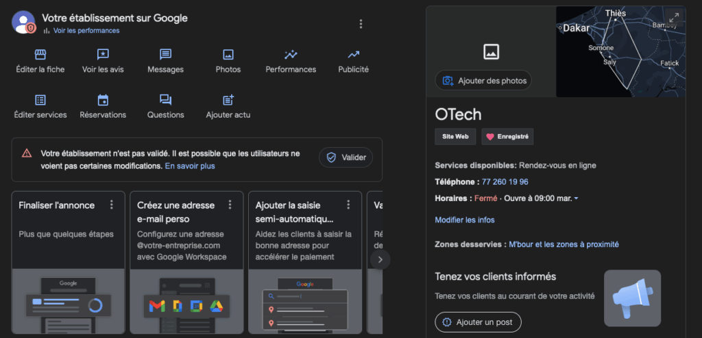
Task: Click the Ajouter un post button
Action: [478, 322]
